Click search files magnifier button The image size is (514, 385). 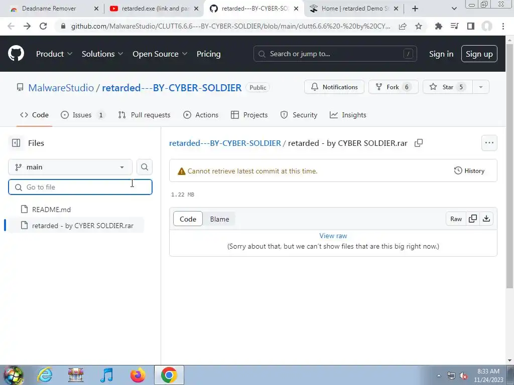(144, 167)
